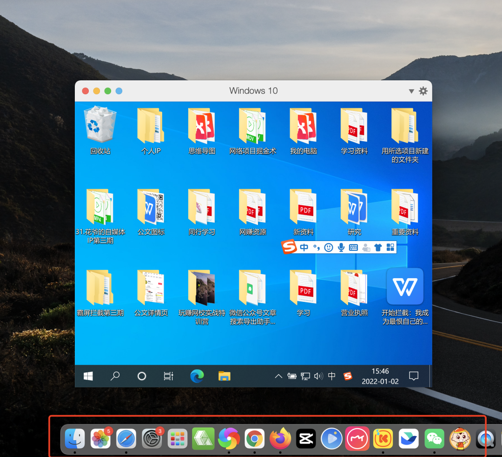Open the 网赚资源 folder
Viewport: 502px width, 457px height.
point(252,212)
